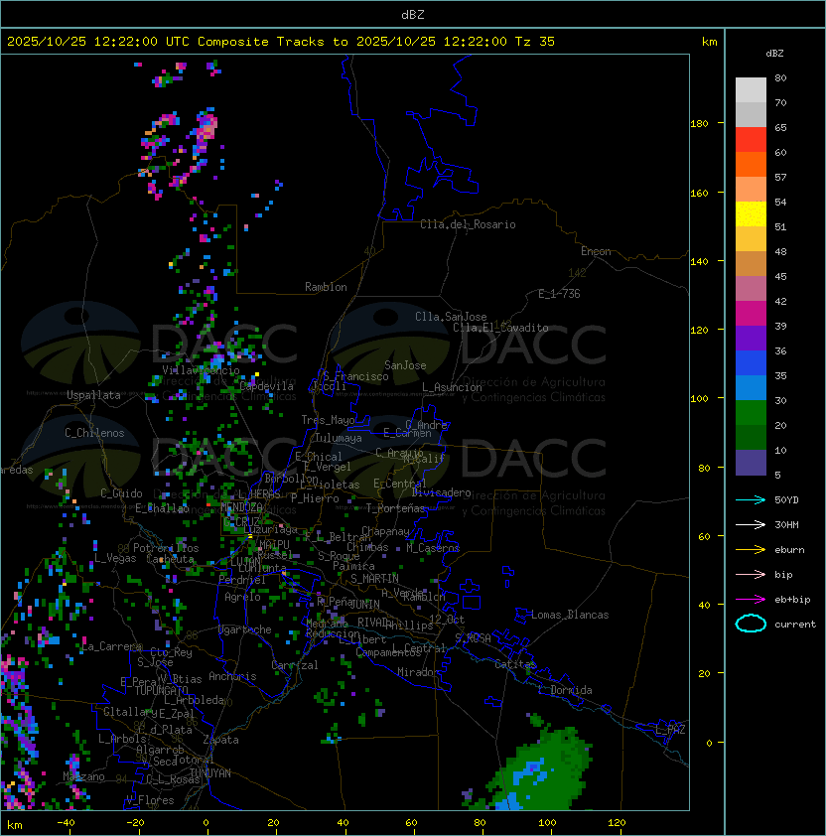Click the Villavicencio map label

[x=201, y=370]
